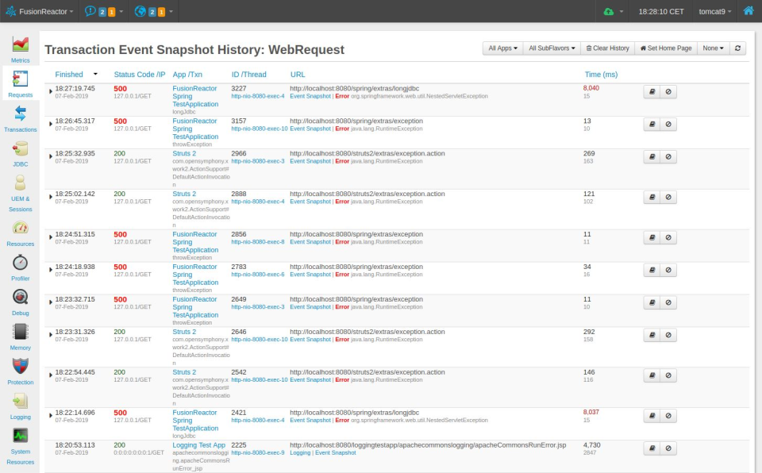Refresh the snapshot history list
This screenshot has width=762, height=473.
click(x=737, y=48)
